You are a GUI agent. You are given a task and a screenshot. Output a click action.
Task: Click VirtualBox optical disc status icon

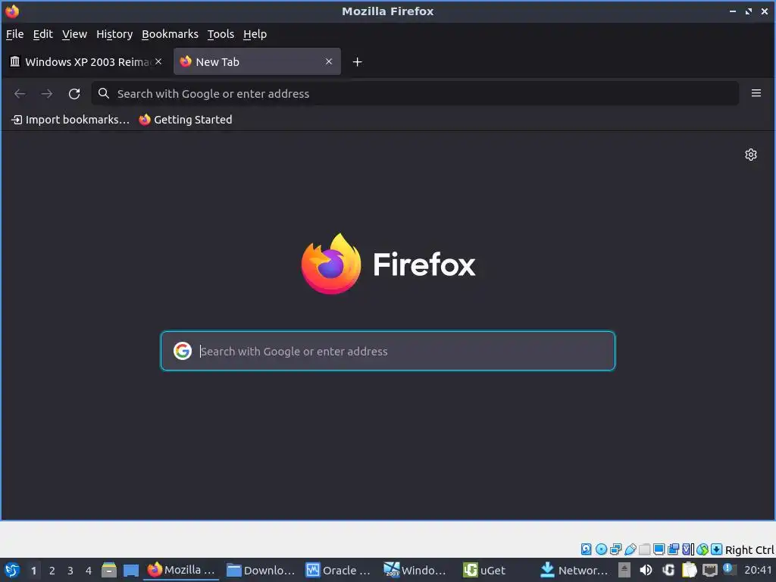click(x=601, y=549)
